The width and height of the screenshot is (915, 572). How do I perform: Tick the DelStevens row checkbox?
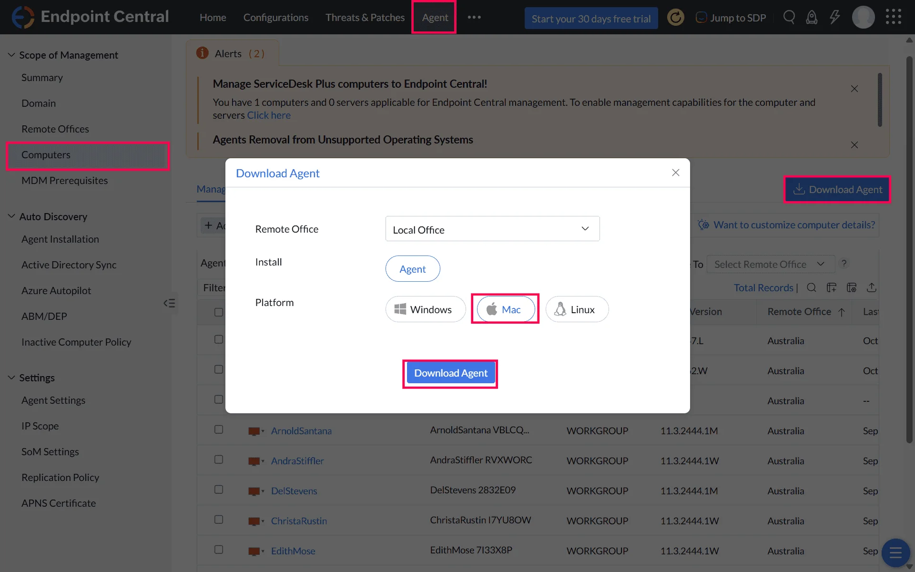[219, 490]
